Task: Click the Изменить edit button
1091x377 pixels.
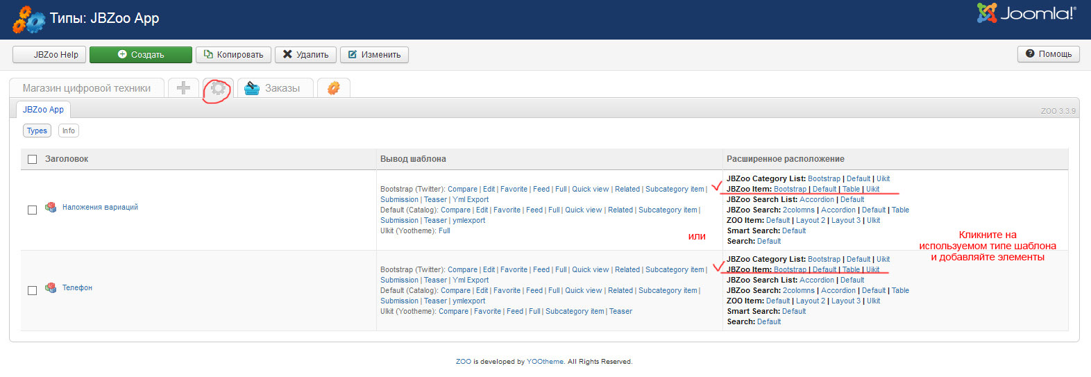Action: (374, 55)
